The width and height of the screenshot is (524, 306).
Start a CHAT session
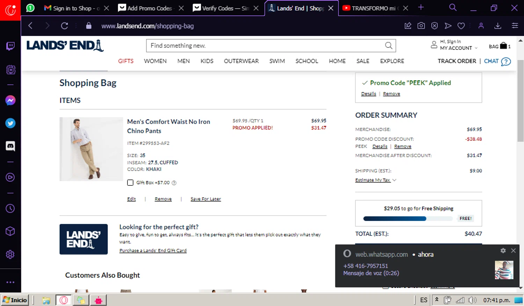497,61
